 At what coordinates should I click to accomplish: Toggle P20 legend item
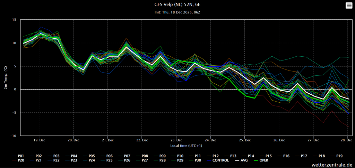click(x=18, y=160)
